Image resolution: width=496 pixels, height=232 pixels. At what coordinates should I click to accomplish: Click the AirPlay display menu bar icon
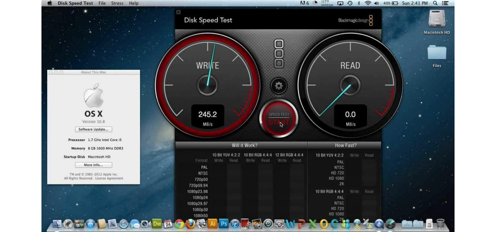(341, 3)
